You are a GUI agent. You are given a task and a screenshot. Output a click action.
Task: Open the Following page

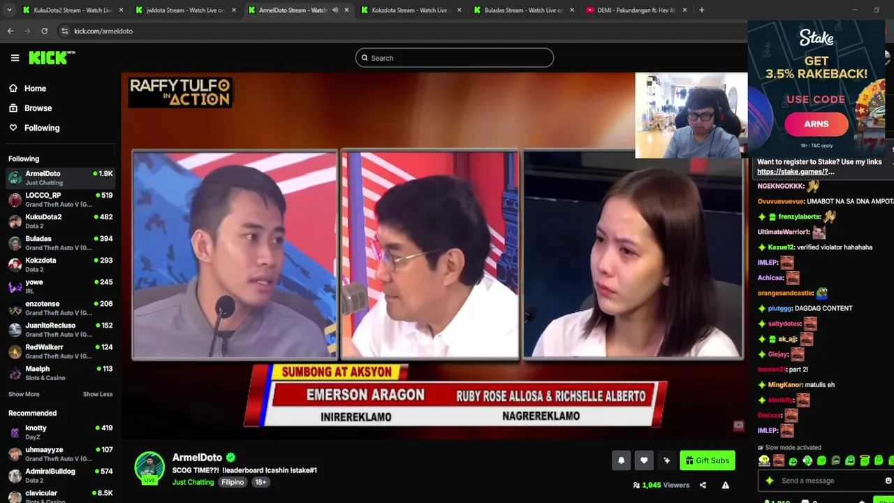42,128
